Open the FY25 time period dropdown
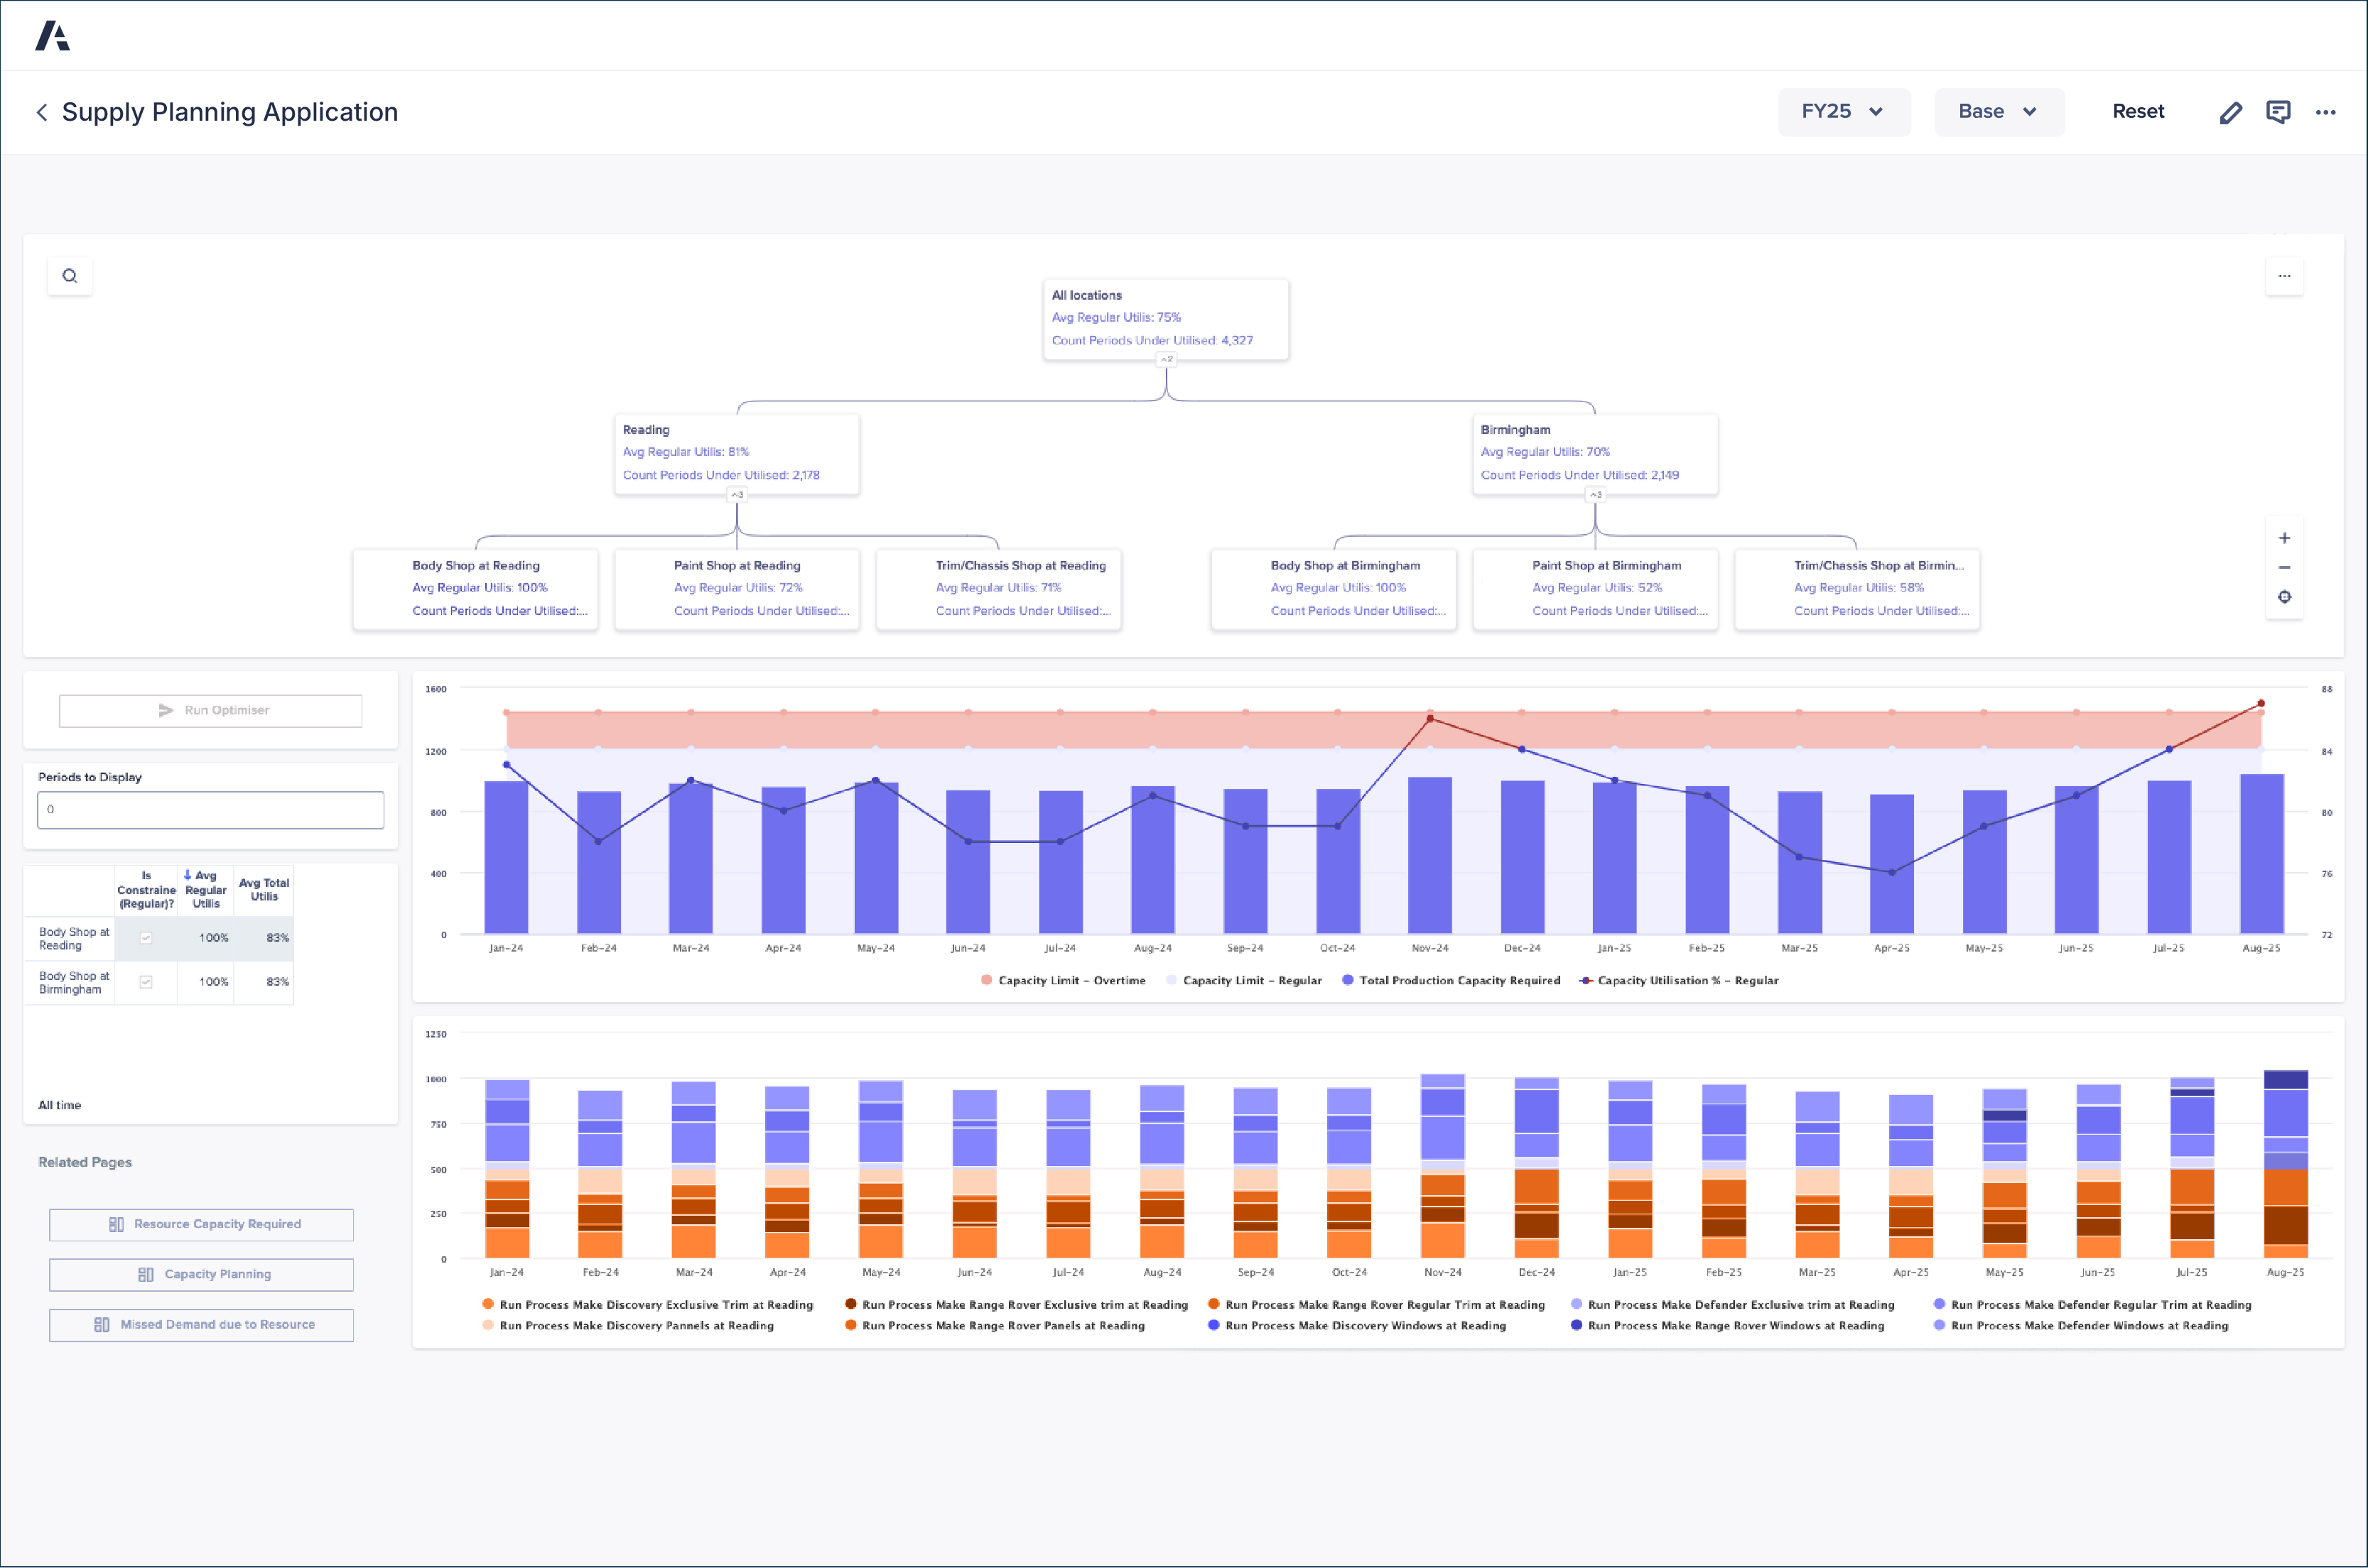Image resolution: width=2368 pixels, height=1568 pixels. pos(1843,111)
